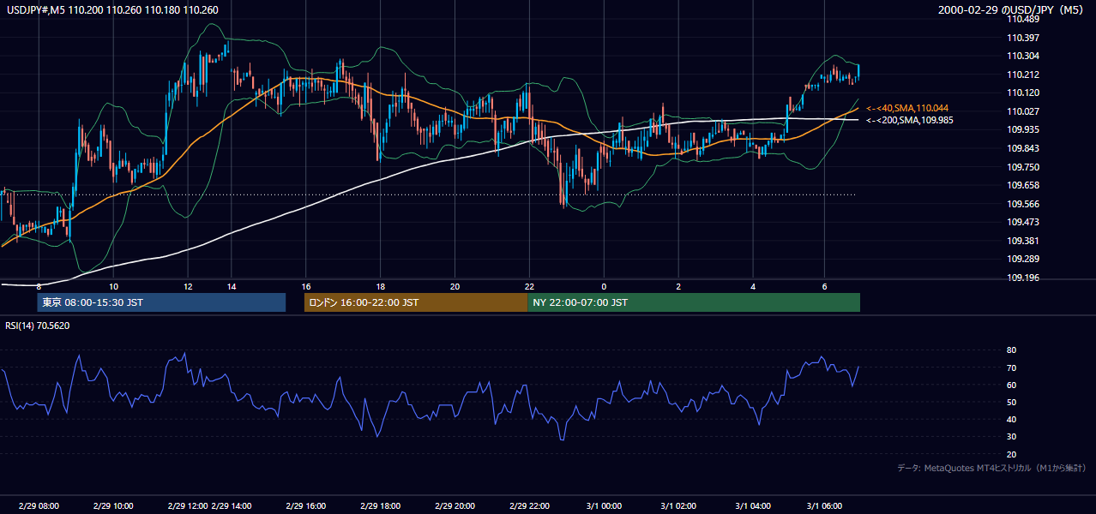Click the '2000-02-29 のUSD/JPY (M5)' chart title
Screen dimensions: 1096x514
pyautogui.click(x=1012, y=9)
